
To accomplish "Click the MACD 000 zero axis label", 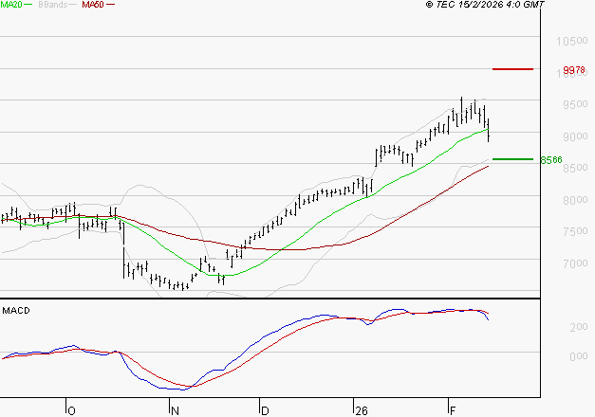I will 579,356.
